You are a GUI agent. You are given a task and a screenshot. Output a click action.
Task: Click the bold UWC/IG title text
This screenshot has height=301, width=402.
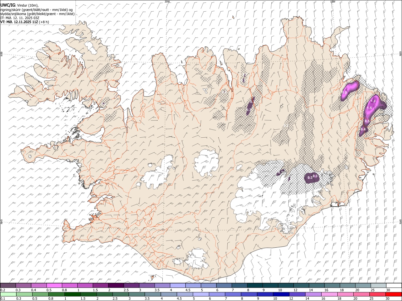pyautogui.click(x=8, y=5)
